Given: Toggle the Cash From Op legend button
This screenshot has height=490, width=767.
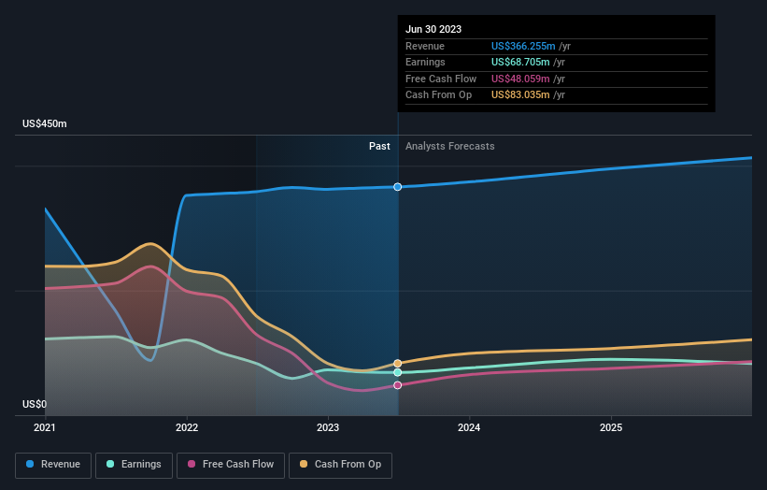Looking at the screenshot, I should 340,465.
